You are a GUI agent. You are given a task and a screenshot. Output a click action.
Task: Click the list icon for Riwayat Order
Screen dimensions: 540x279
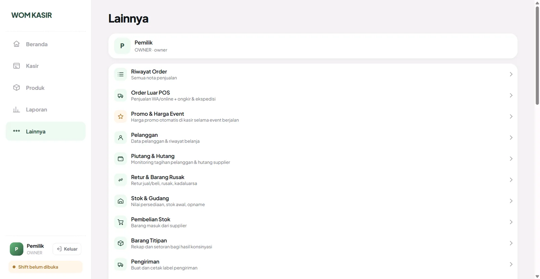tap(120, 74)
